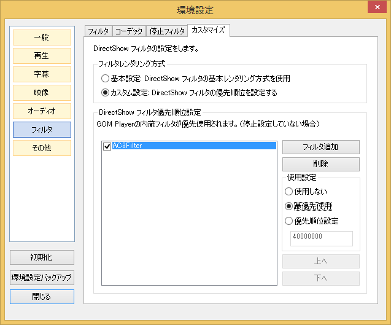391x325 pixels.
Task: Click the 閉じる button
Action: click(x=42, y=297)
